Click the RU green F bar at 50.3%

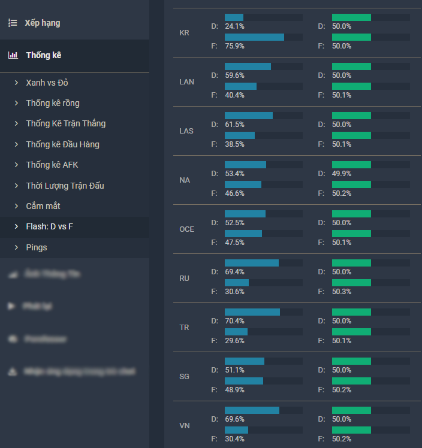(352, 282)
